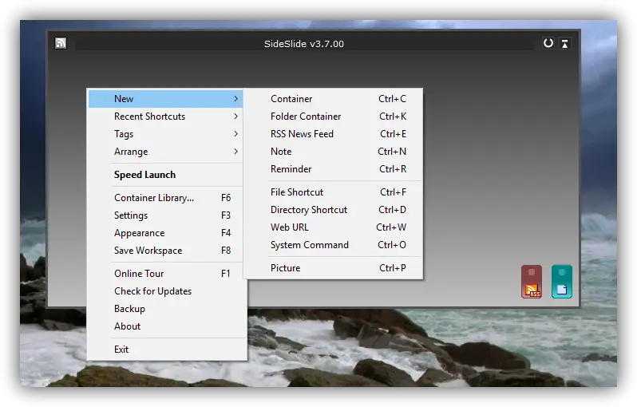Image resolution: width=637 pixels, height=407 pixels.
Task: Choose Speed Launch from the menu
Action: pyautogui.click(x=166, y=175)
